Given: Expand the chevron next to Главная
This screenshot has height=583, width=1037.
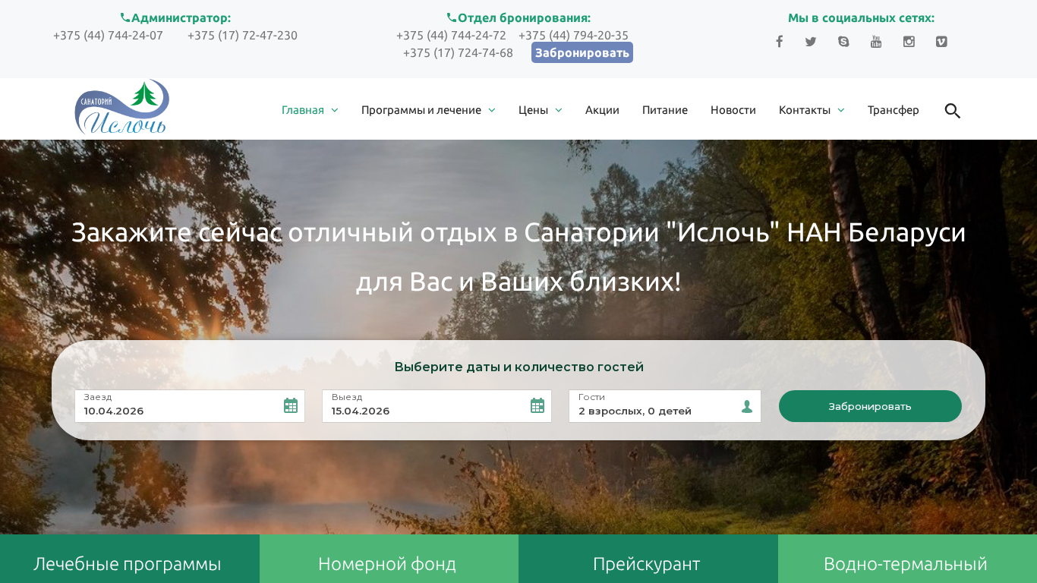Looking at the screenshot, I should point(335,110).
